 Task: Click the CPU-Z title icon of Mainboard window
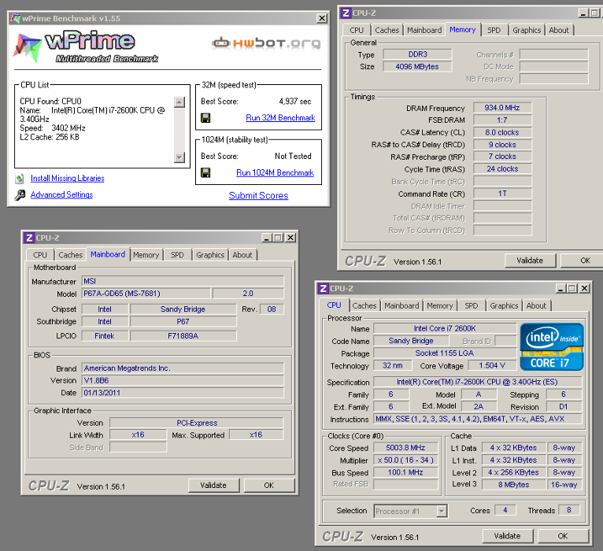(x=29, y=238)
